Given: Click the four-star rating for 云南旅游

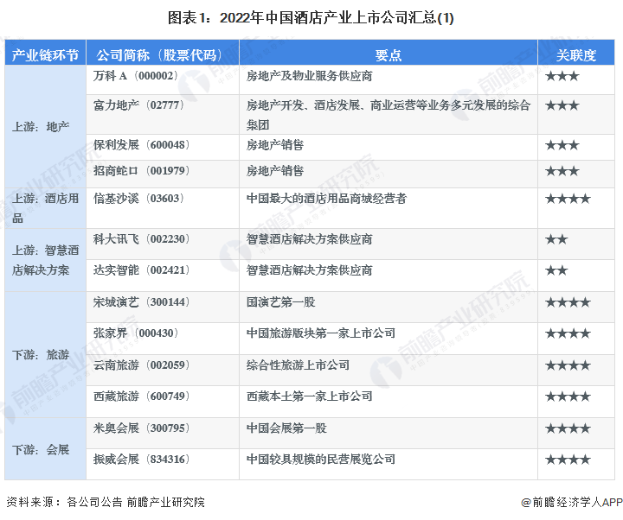Looking at the screenshot, I should pyautogui.click(x=568, y=365).
